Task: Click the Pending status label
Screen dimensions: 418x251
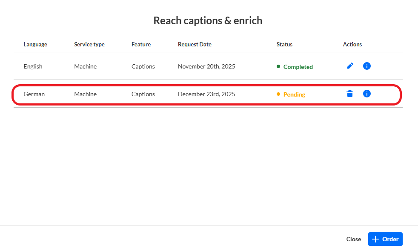Action: (x=294, y=94)
